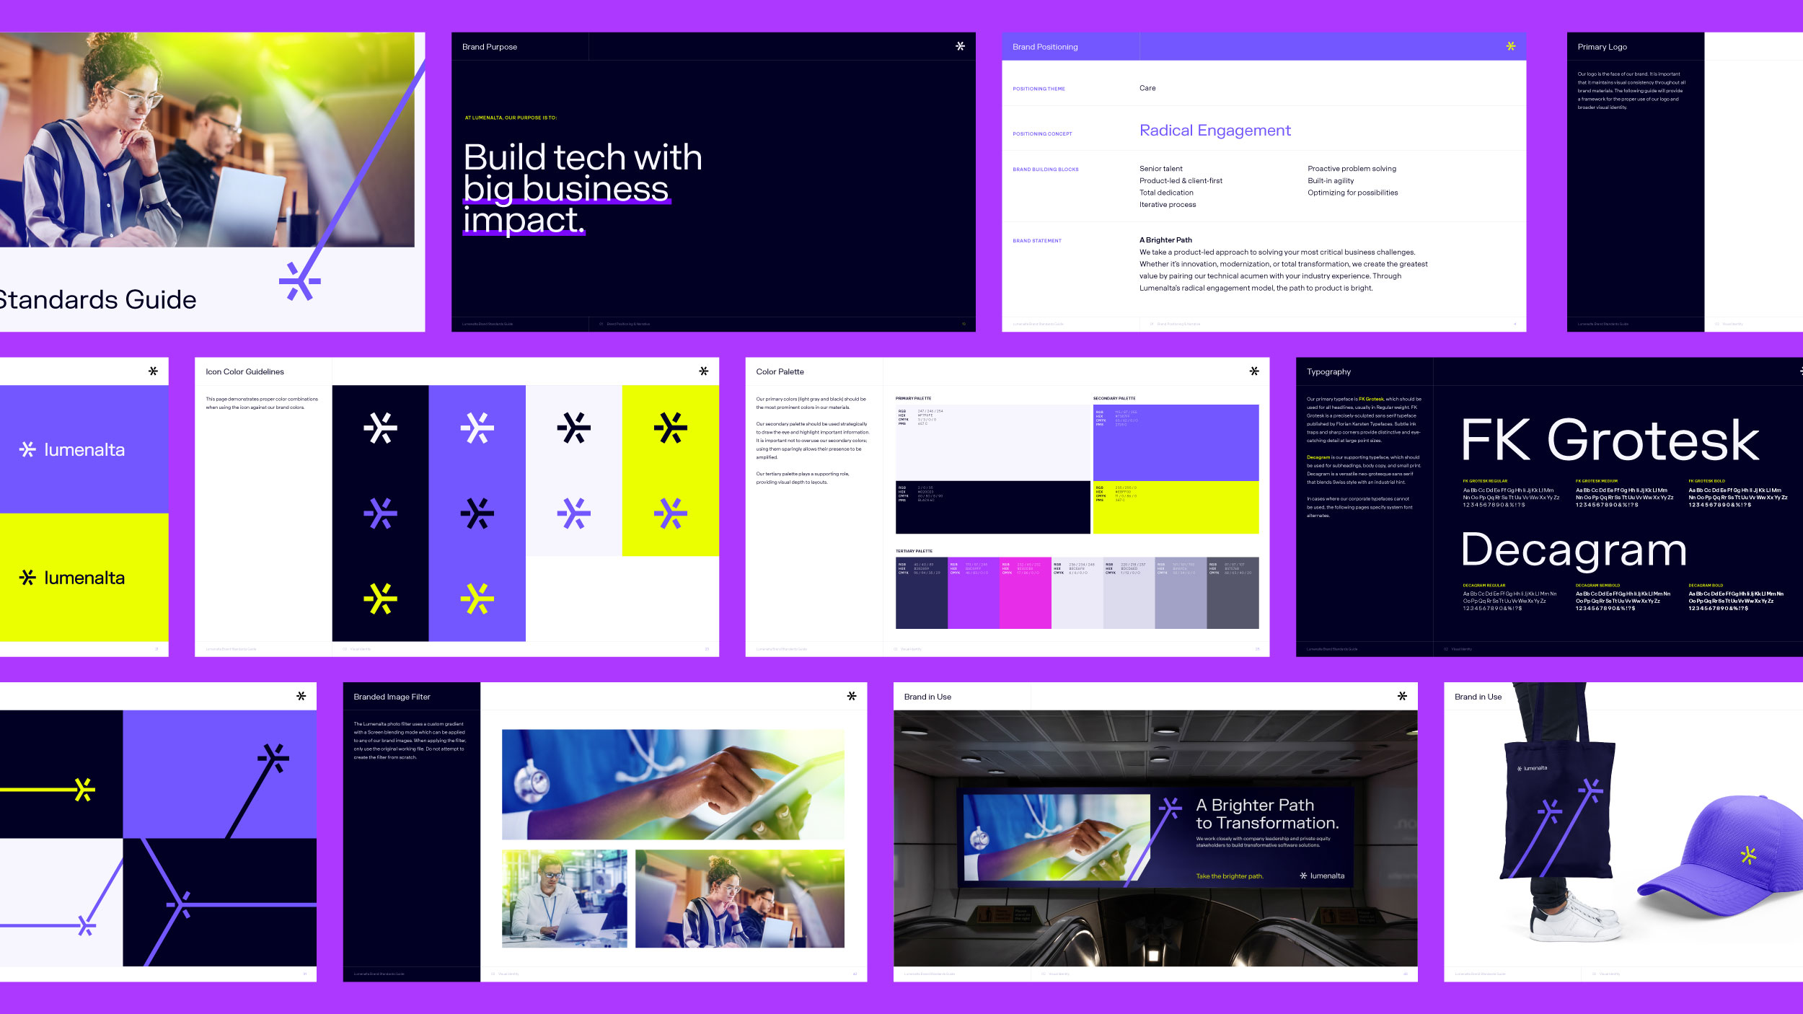Screen dimensions: 1803x1014
Task: Click the black asterisk icon on Brand in Use billboard slide
Action: tap(1402, 696)
